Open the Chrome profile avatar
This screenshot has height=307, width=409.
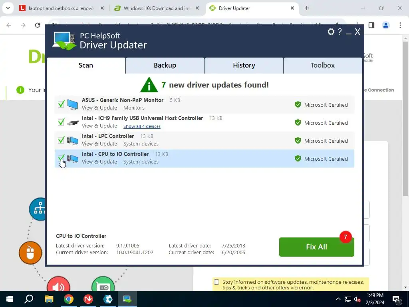(385, 25)
